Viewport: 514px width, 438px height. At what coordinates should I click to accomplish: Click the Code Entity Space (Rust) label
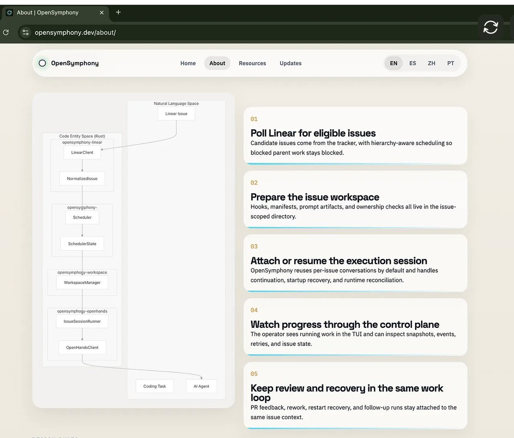pyautogui.click(x=82, y=136)
